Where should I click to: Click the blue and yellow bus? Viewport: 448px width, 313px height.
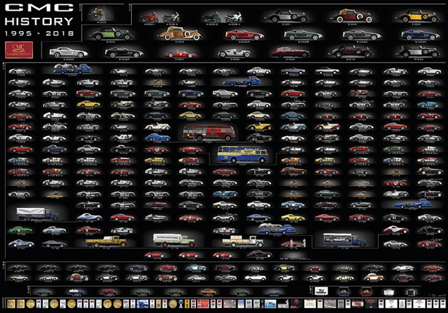coord(239,155)
